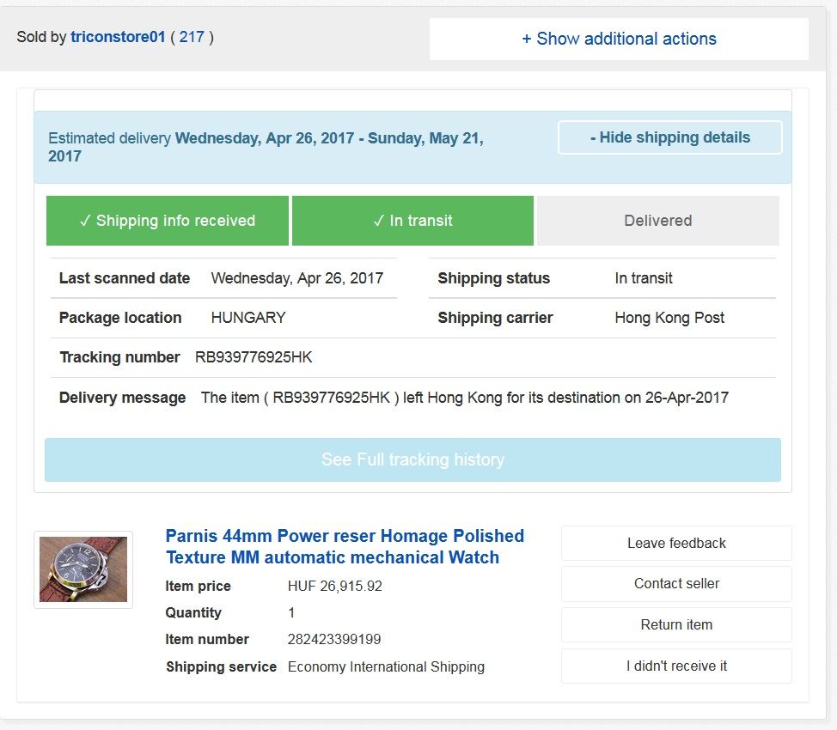Click In transit status step
This screenshot has height=730, width=837.
pos(412,221)
